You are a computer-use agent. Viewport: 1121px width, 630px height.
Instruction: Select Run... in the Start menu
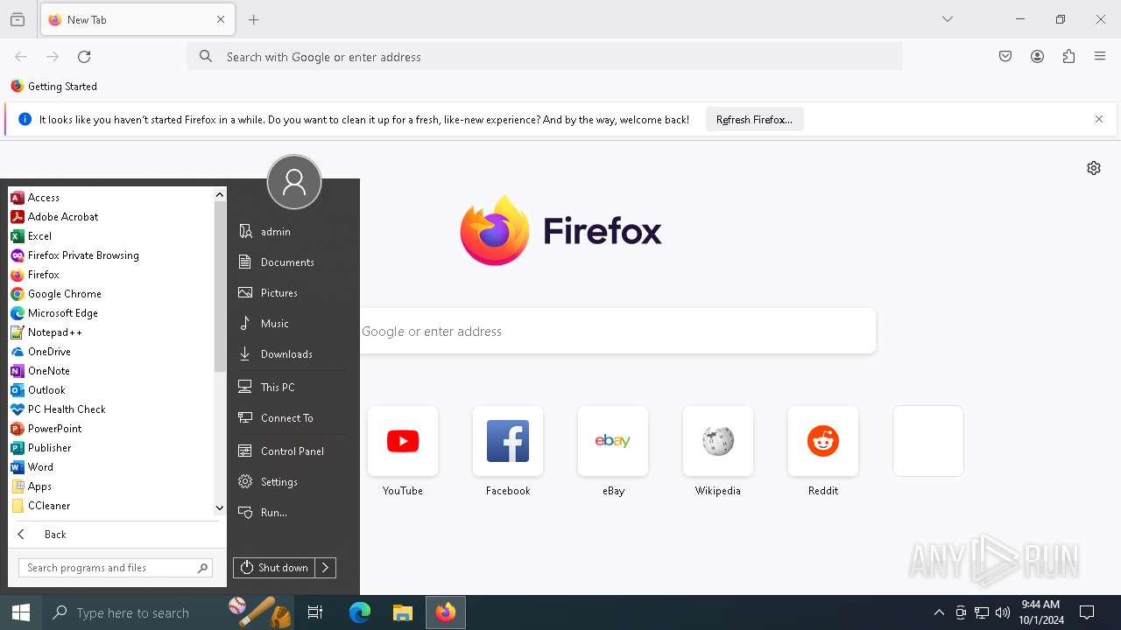click(293, 513)
